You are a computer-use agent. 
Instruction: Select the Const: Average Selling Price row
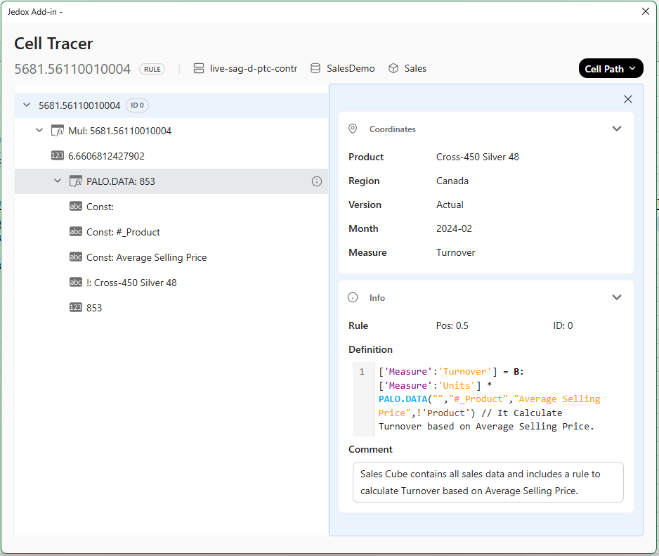coord(146,257)
